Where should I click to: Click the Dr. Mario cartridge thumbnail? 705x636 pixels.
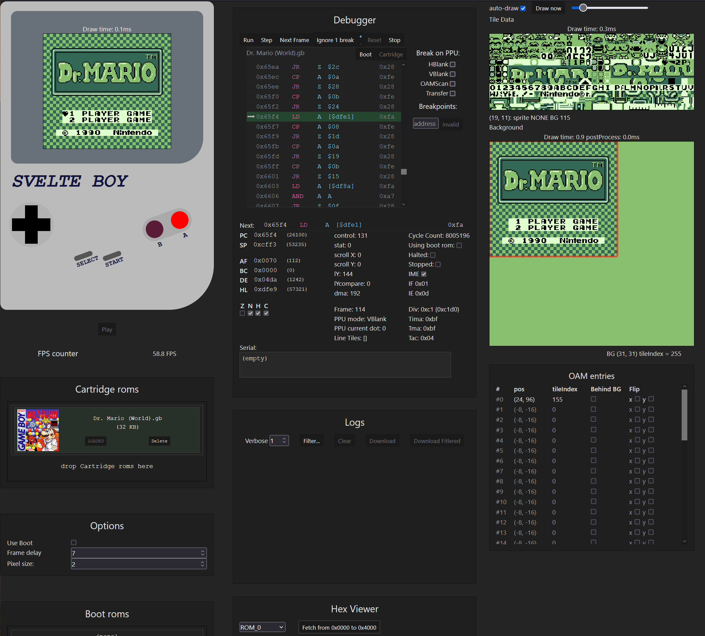tap(38, 430)
